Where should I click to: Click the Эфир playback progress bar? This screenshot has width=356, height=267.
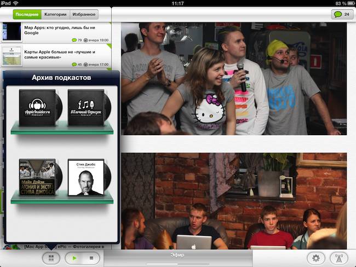pos(178,264)
